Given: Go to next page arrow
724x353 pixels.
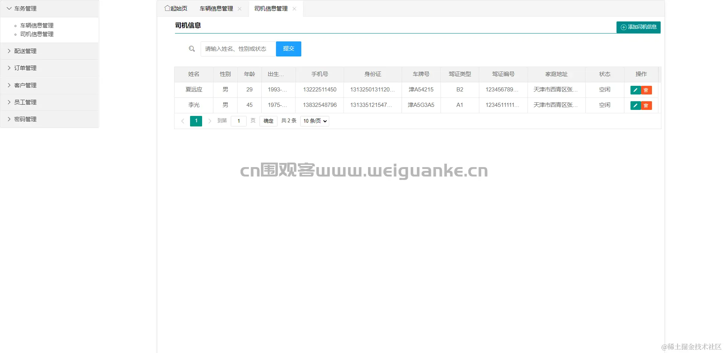Looking at the screenshot, I should point(210,121).
